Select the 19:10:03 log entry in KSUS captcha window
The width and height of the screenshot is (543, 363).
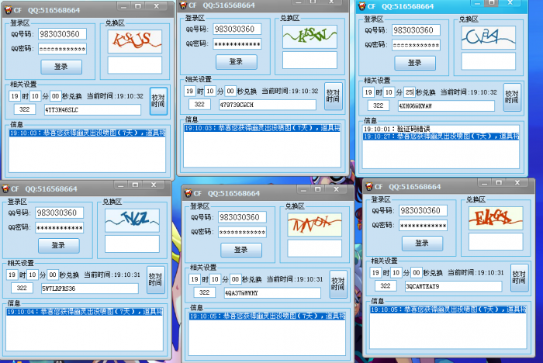[87, 133]
